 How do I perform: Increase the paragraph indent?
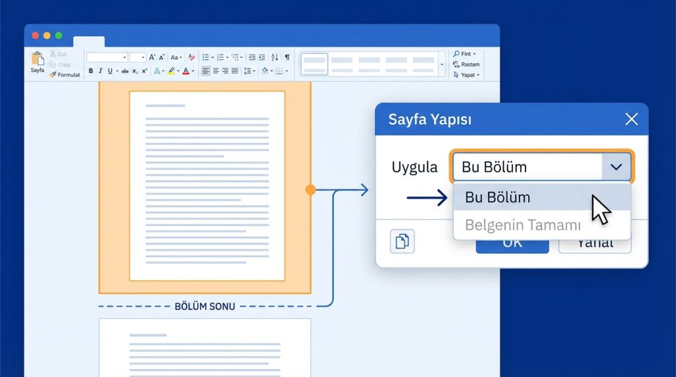[261, 57]
